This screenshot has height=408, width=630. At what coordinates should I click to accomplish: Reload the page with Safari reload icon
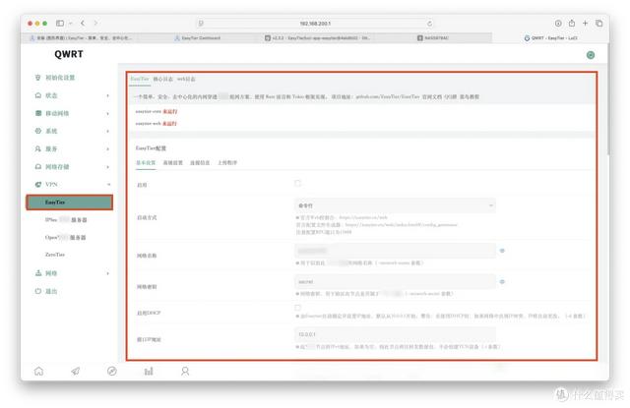click(x=429, y=24)
